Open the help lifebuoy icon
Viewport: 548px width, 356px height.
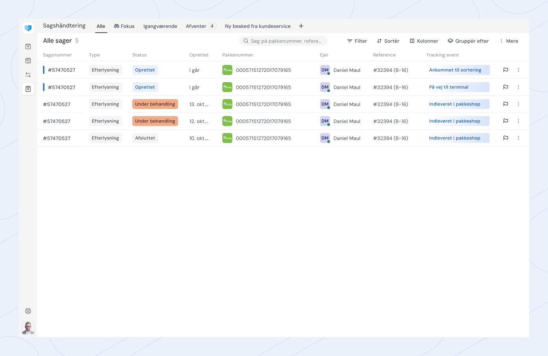(x=28, y=311)
